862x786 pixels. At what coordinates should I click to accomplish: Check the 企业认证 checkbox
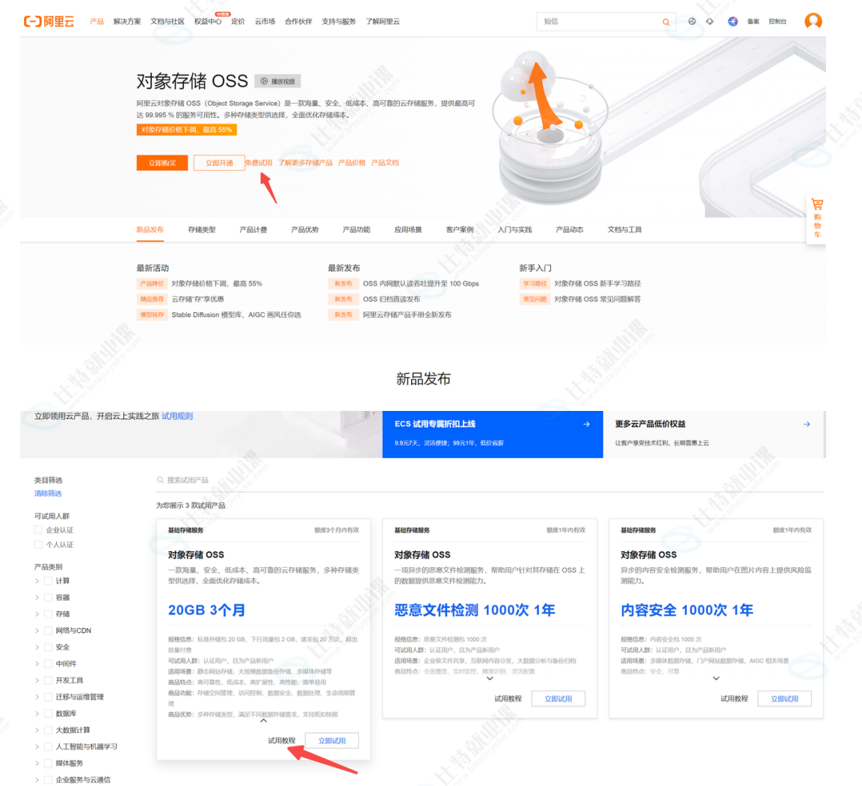tap(38, 530)
